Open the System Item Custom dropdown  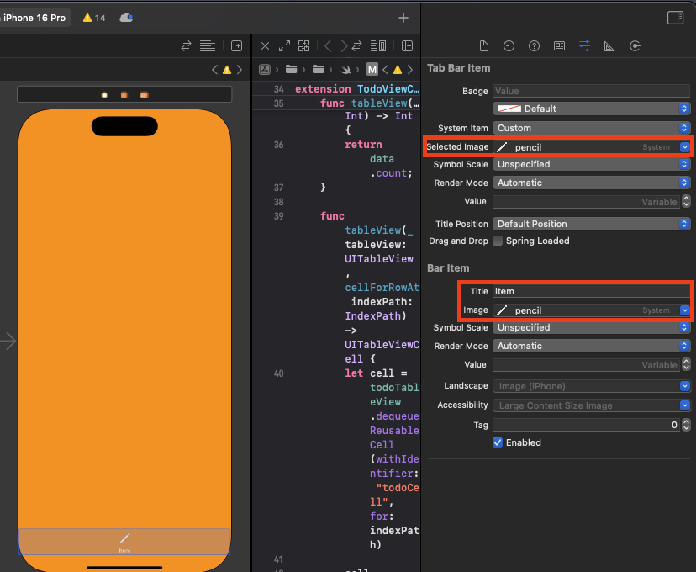coord(591,128)
